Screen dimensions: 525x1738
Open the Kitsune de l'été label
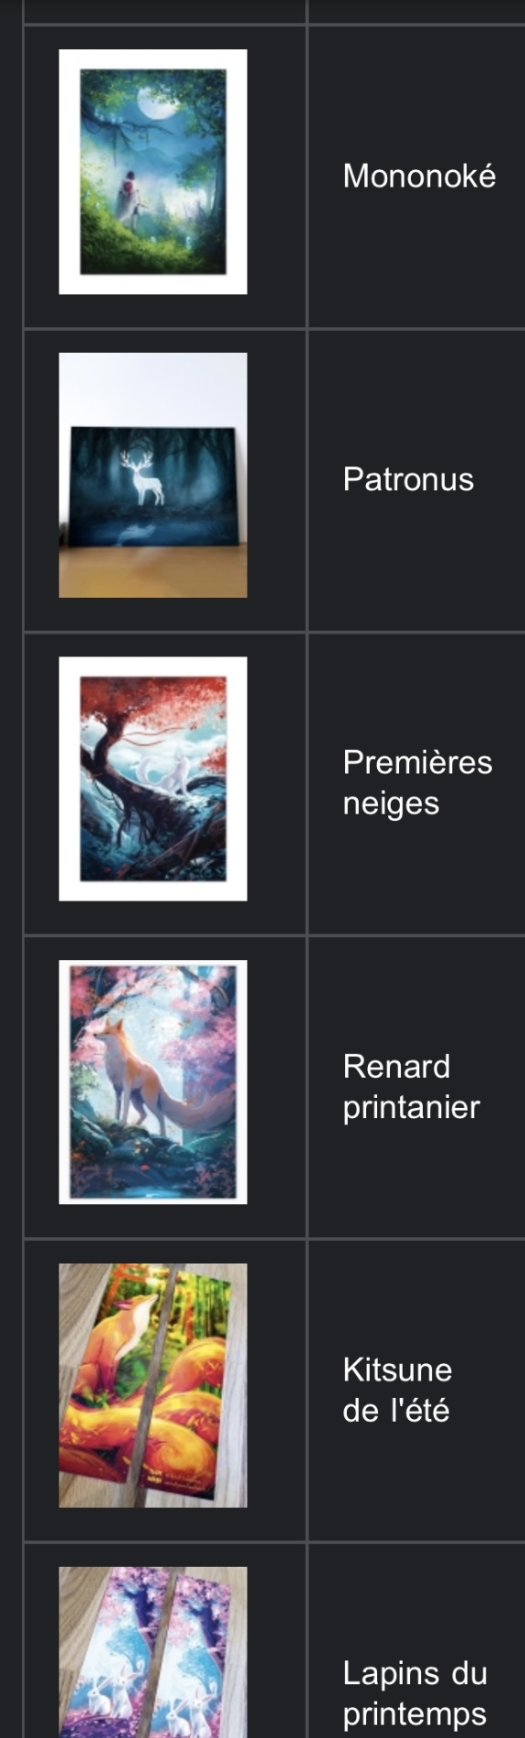click(397, 1390)
